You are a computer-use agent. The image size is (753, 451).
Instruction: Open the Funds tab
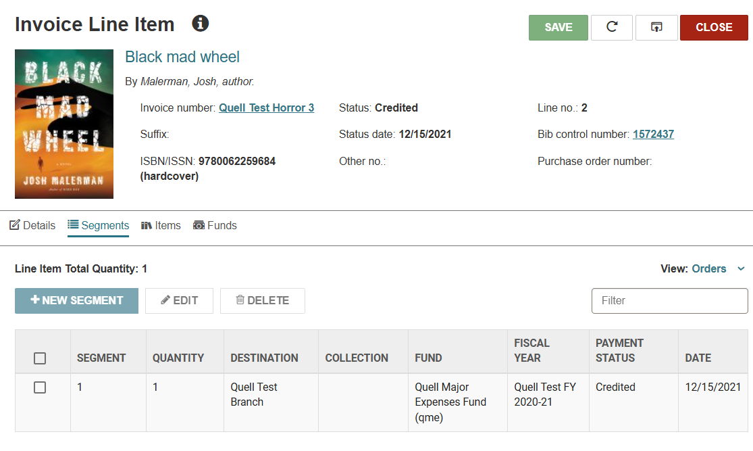[215, 226]
